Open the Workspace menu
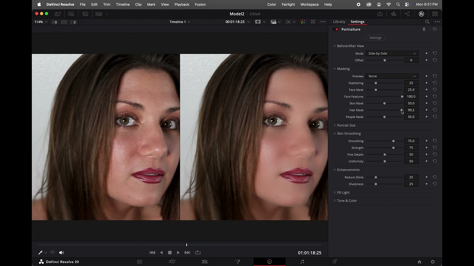This screenshot has width=474, height=266. 310,4
